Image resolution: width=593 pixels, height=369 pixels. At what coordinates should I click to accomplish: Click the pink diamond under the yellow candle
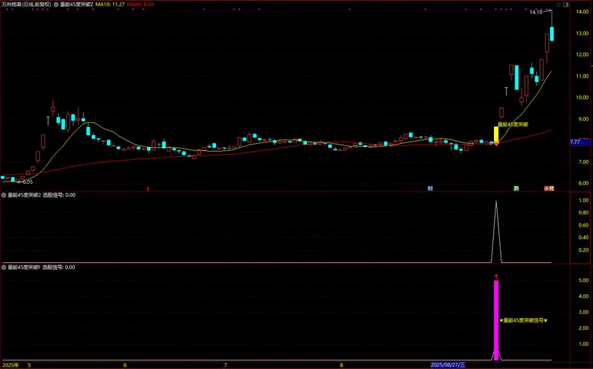click(496, 144)
